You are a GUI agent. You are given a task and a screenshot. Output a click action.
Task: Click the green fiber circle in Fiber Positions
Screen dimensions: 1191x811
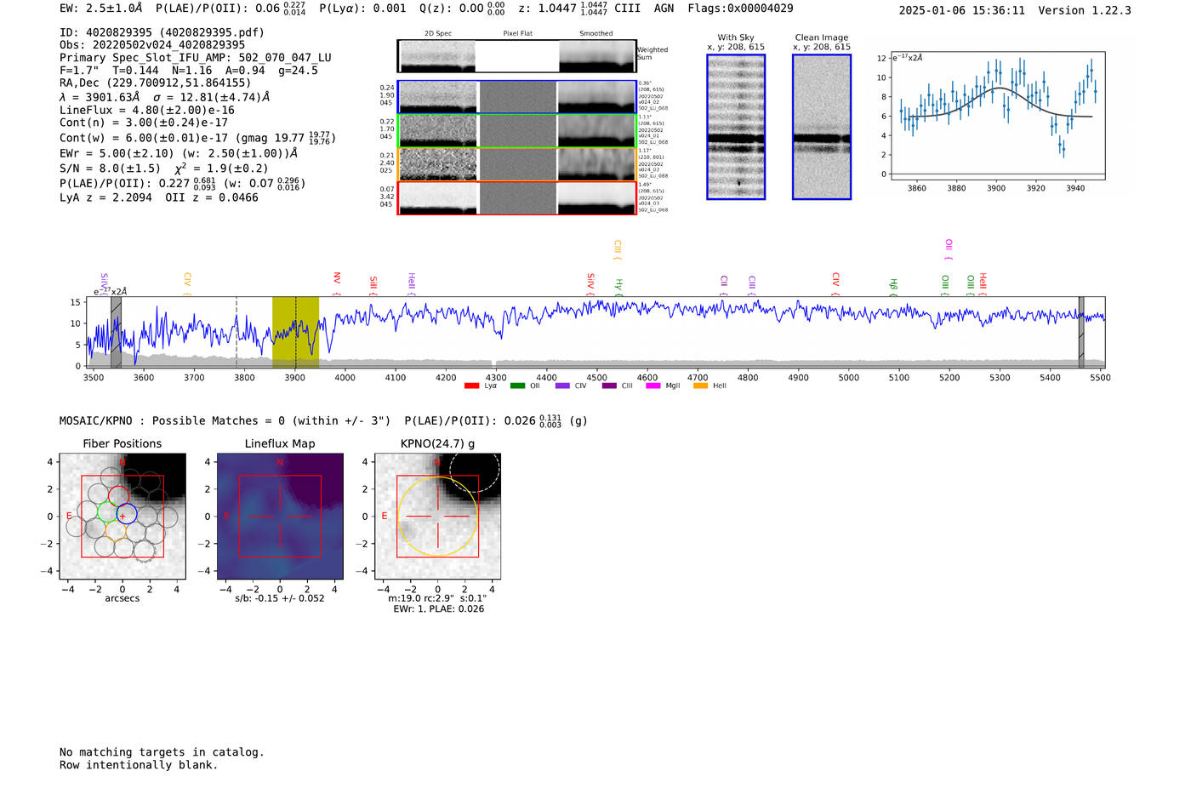click(107, 511)
